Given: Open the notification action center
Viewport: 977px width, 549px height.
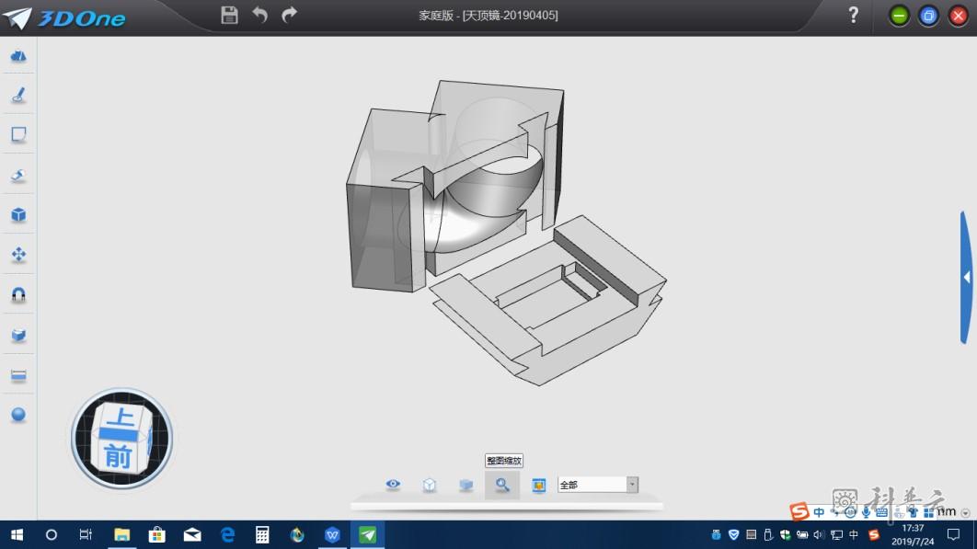Looking at the screenshot, I should tap(953, 534).
